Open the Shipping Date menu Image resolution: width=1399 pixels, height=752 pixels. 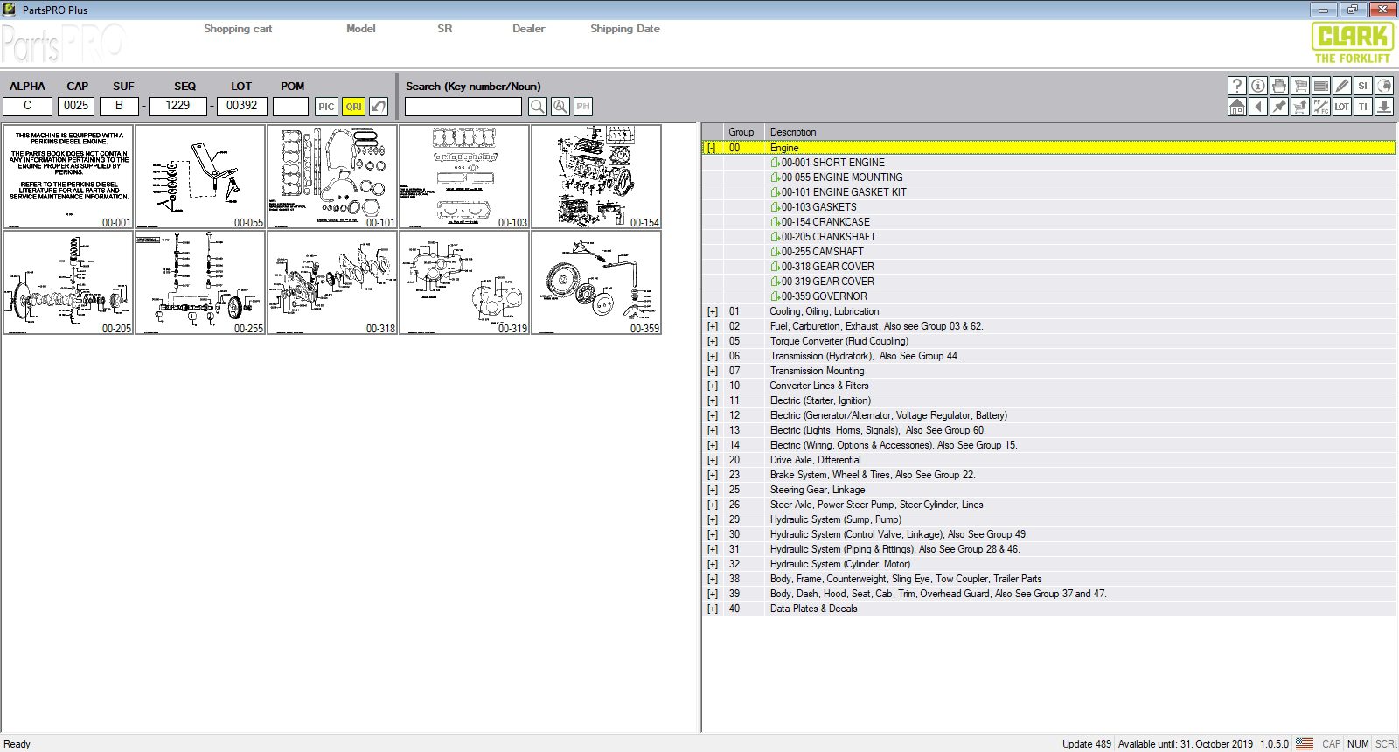(625, 29)
